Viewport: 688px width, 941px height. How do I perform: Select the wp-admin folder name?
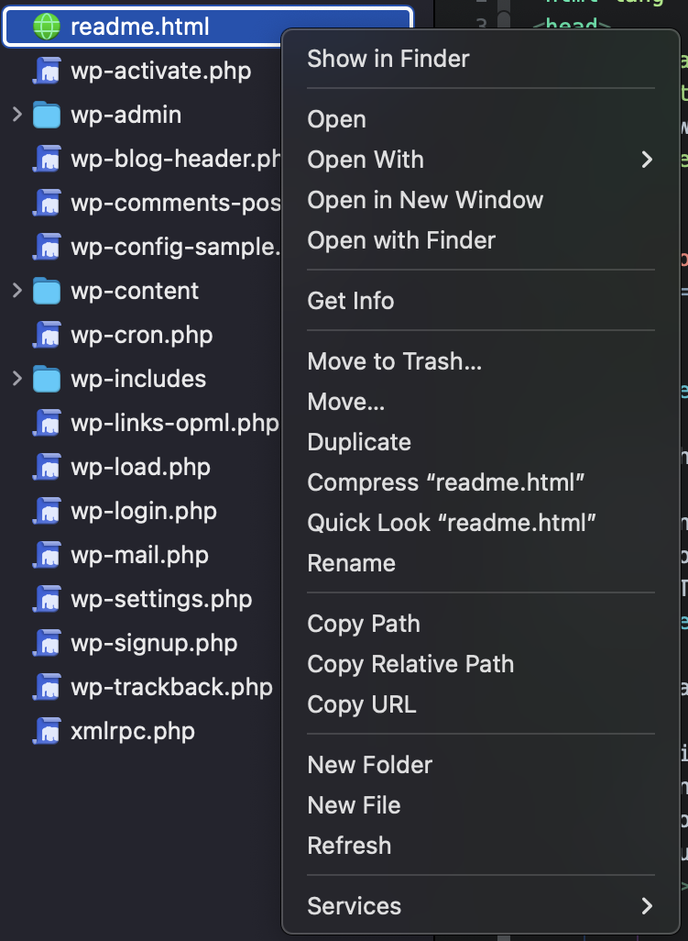click(x=126, y=116)
